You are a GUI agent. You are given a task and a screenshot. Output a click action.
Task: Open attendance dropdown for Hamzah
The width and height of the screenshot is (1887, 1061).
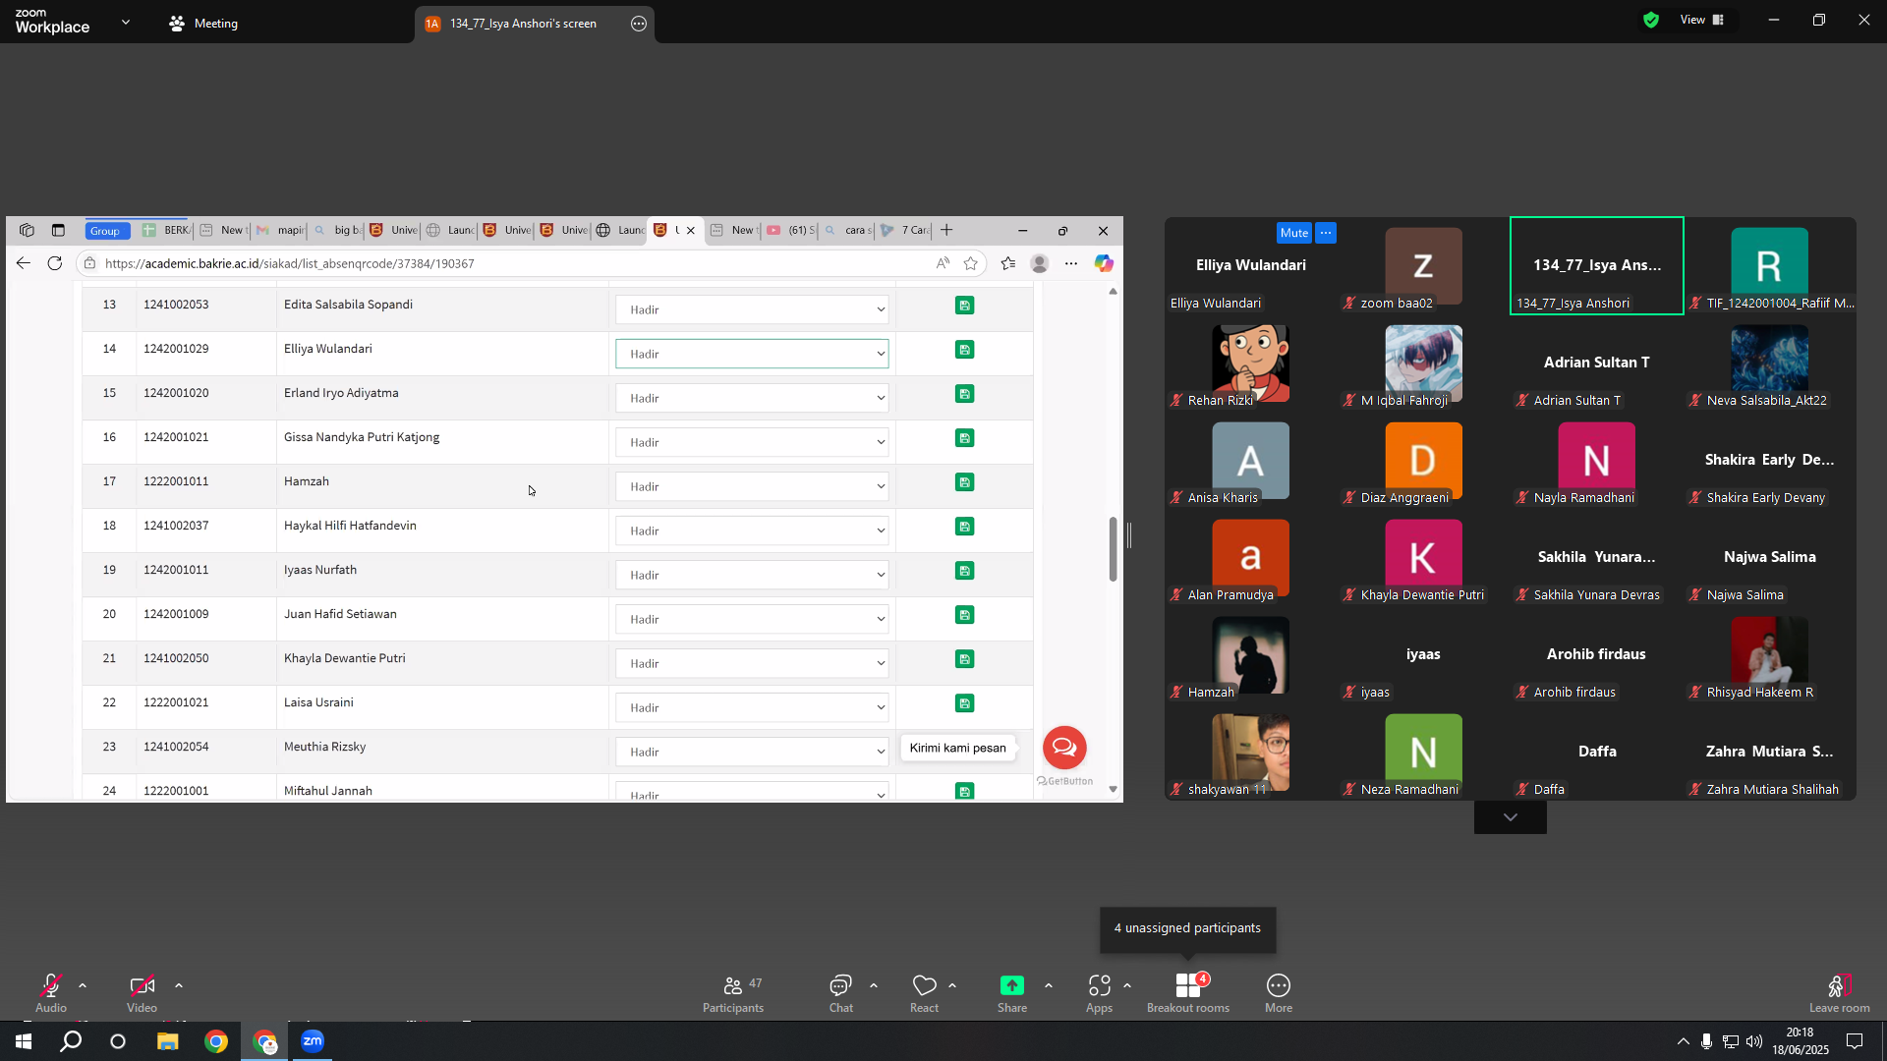click(x=752, y=486)
